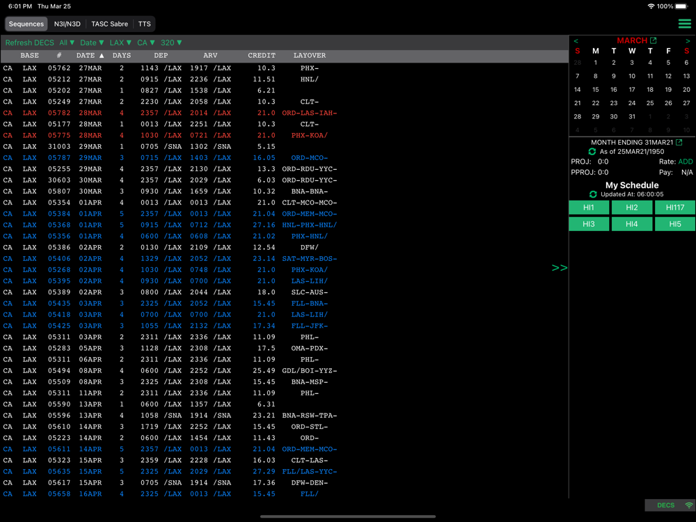The height and width of the screenshot is (522, 696).
Task: Select sequence 05283 OMA-PDX
Action: point(284,349)
